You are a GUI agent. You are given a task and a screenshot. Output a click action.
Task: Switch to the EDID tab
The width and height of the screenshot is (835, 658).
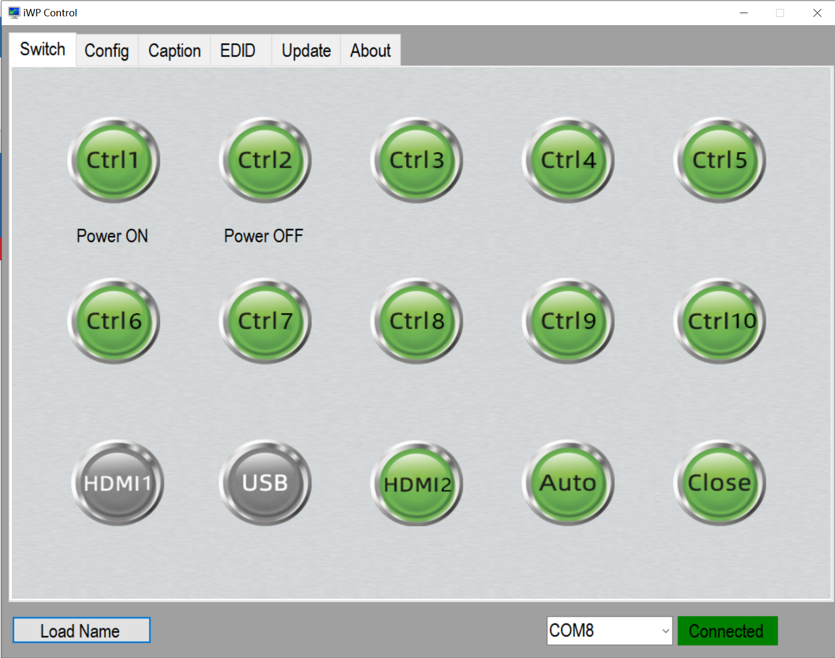(x=238, y=51)
